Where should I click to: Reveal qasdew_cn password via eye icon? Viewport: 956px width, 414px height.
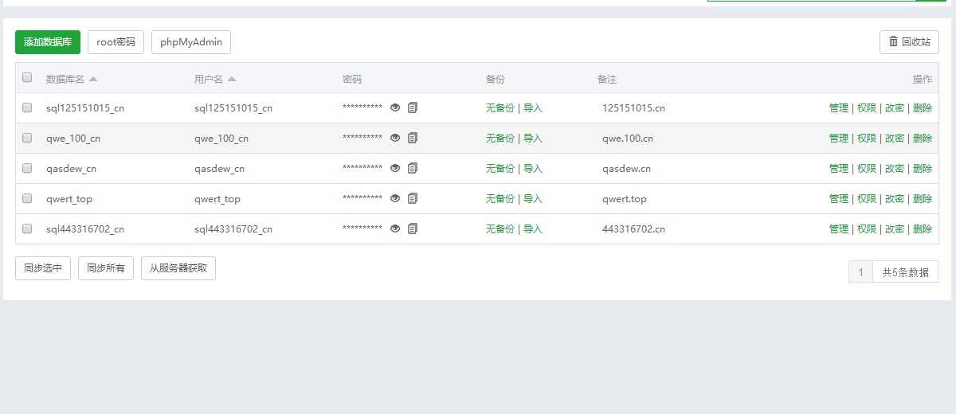395,168
